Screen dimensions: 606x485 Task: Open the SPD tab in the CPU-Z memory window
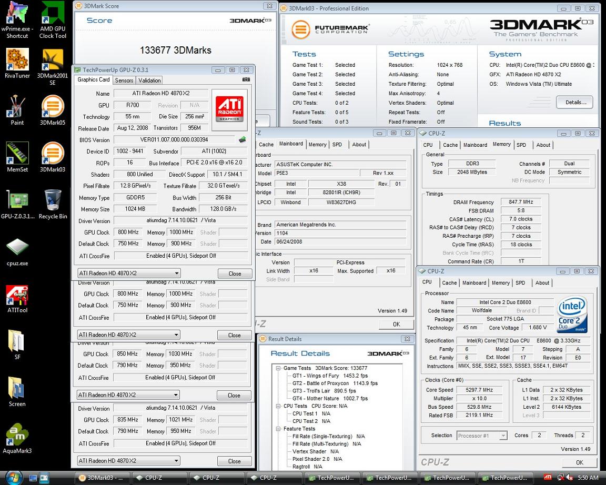pos(521,145)
